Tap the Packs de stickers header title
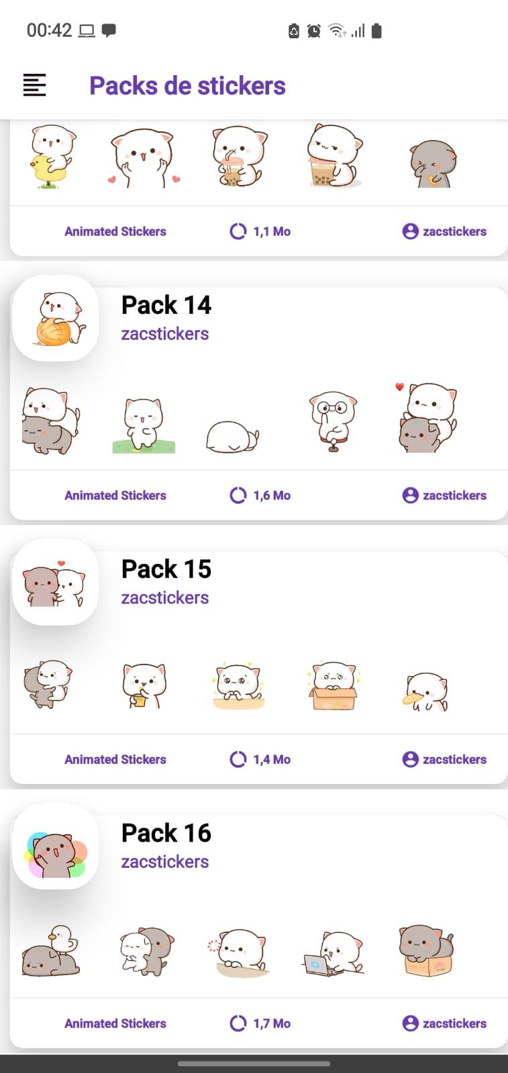The width and height of the screenshot is (508, 1073). (187, 86)
